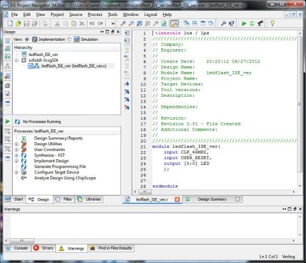Float the Warnings panel using its float button

point(295,209)
